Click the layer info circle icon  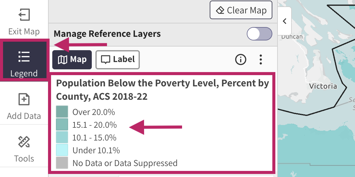[x=241, y=60]
